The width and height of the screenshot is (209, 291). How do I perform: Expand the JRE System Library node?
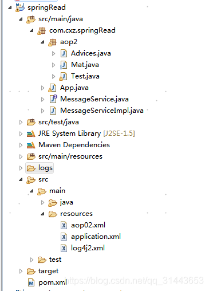21,133
